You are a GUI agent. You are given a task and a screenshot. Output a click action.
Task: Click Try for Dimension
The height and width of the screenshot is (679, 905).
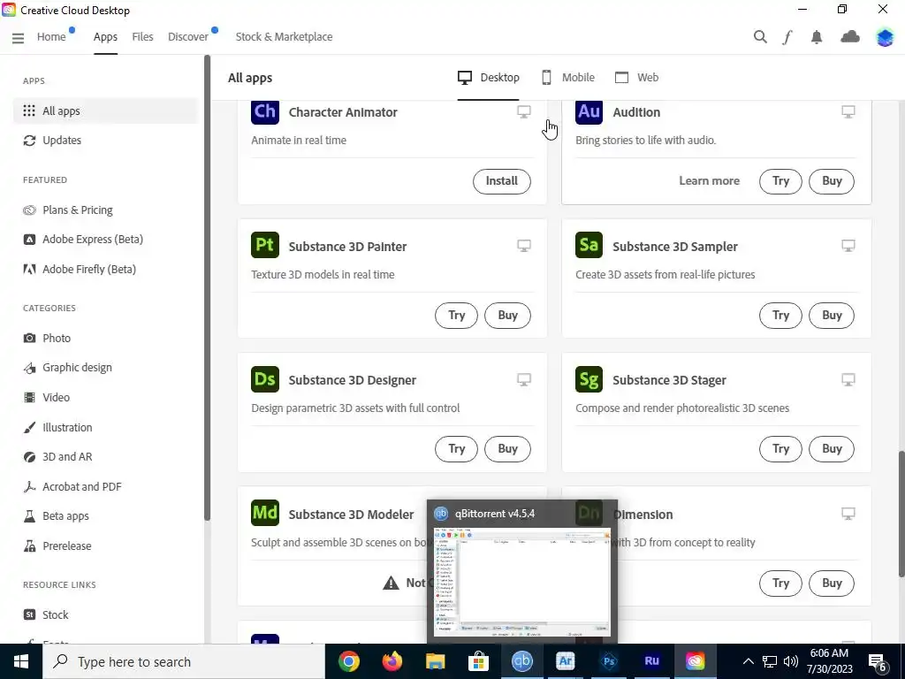(x=780, y=584)
